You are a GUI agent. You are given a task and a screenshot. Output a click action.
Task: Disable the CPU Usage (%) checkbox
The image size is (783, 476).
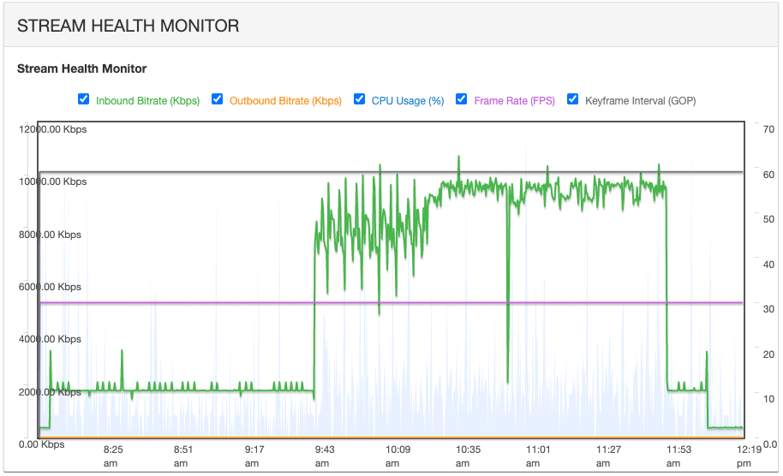[359, 99]
